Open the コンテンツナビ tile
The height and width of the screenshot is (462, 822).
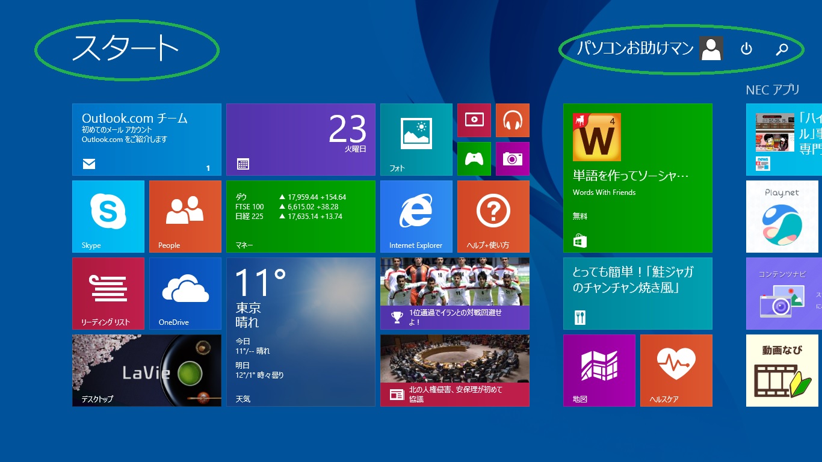point(784,294)
